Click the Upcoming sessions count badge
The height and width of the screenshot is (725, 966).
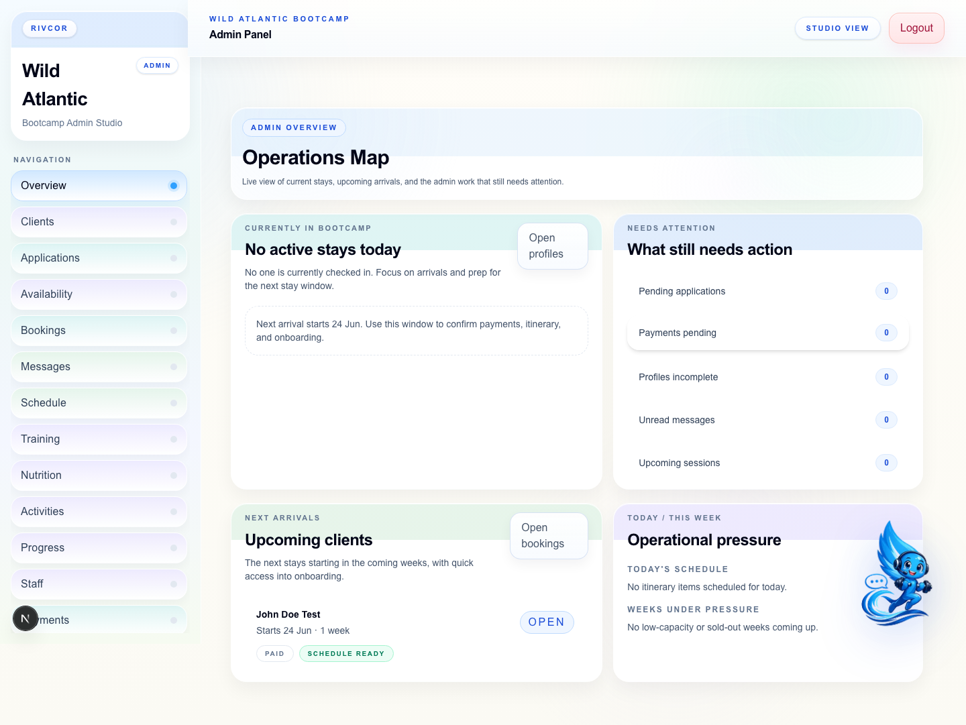tap(886, 463)
